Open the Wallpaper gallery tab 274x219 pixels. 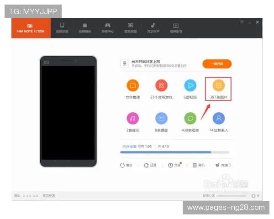click(x=130, y=28)
